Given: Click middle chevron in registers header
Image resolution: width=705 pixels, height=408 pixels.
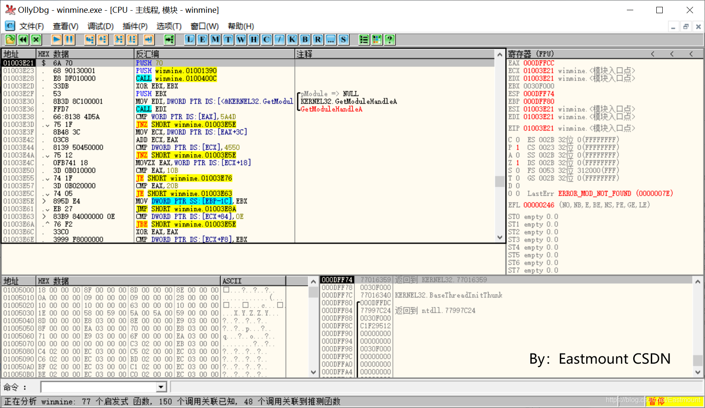Looking at the screenshot, I should click(x=672, y=54).
